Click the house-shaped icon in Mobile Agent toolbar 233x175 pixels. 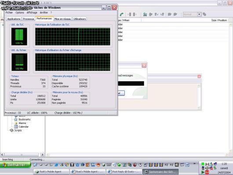(x=145, y=14)
